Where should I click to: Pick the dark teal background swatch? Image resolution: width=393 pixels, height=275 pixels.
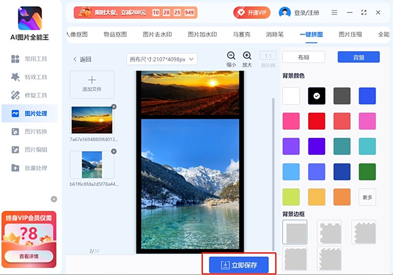pos(342,146)
